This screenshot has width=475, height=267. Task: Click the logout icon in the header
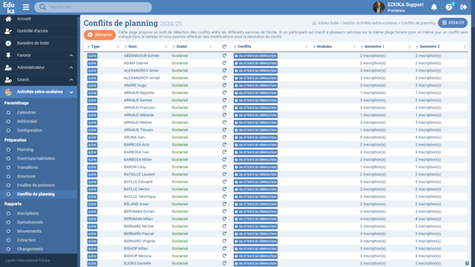(x=464, y=7)
